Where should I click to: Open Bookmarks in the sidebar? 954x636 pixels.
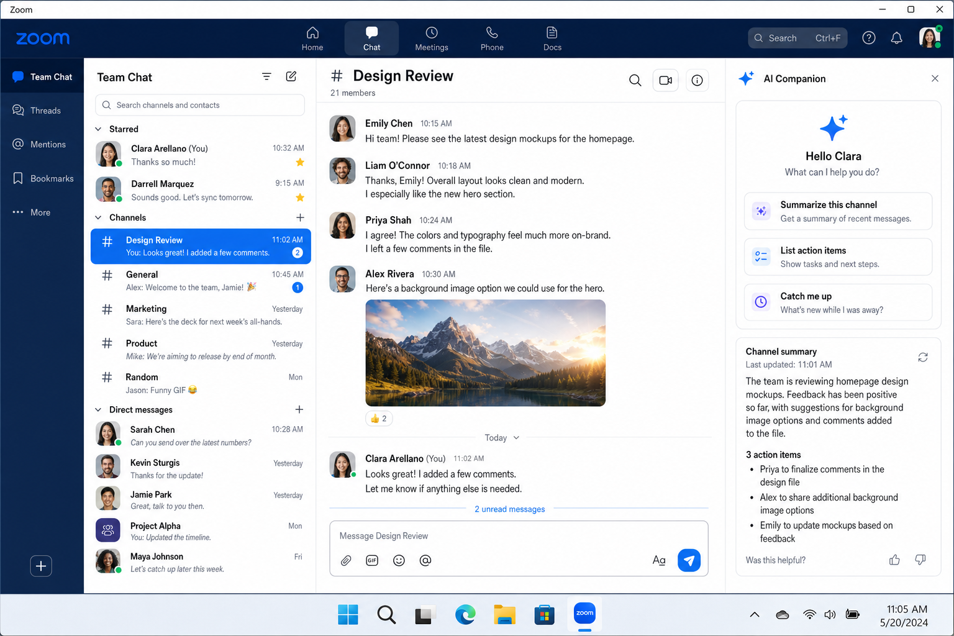42,178
